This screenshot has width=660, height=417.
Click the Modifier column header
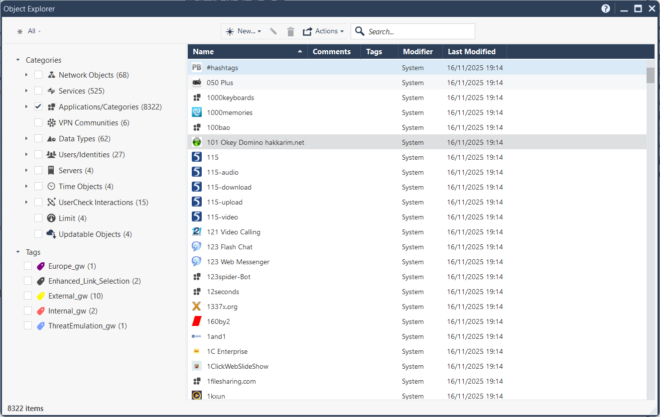pos(418,52)
